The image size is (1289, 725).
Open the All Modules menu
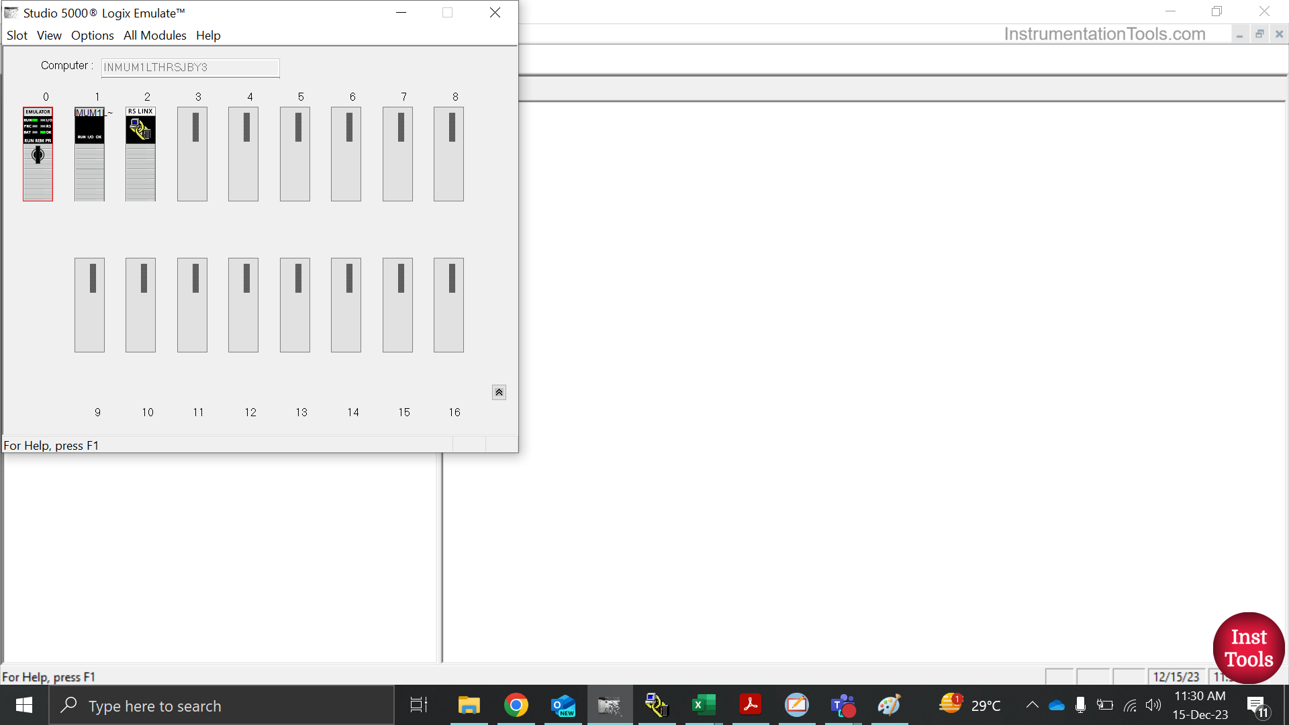tap(155, 36)
